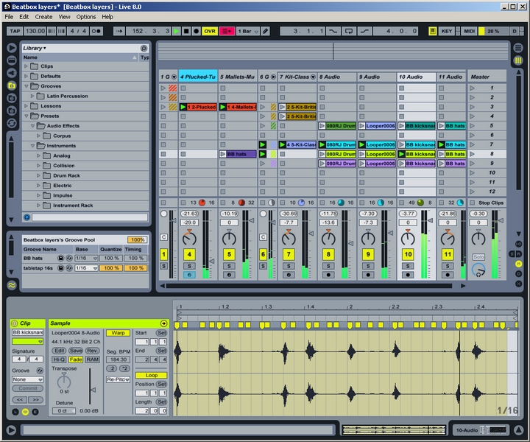Collapse the Presets folder
The width and height of the screenshot is (530, 442).
[26, 116]
